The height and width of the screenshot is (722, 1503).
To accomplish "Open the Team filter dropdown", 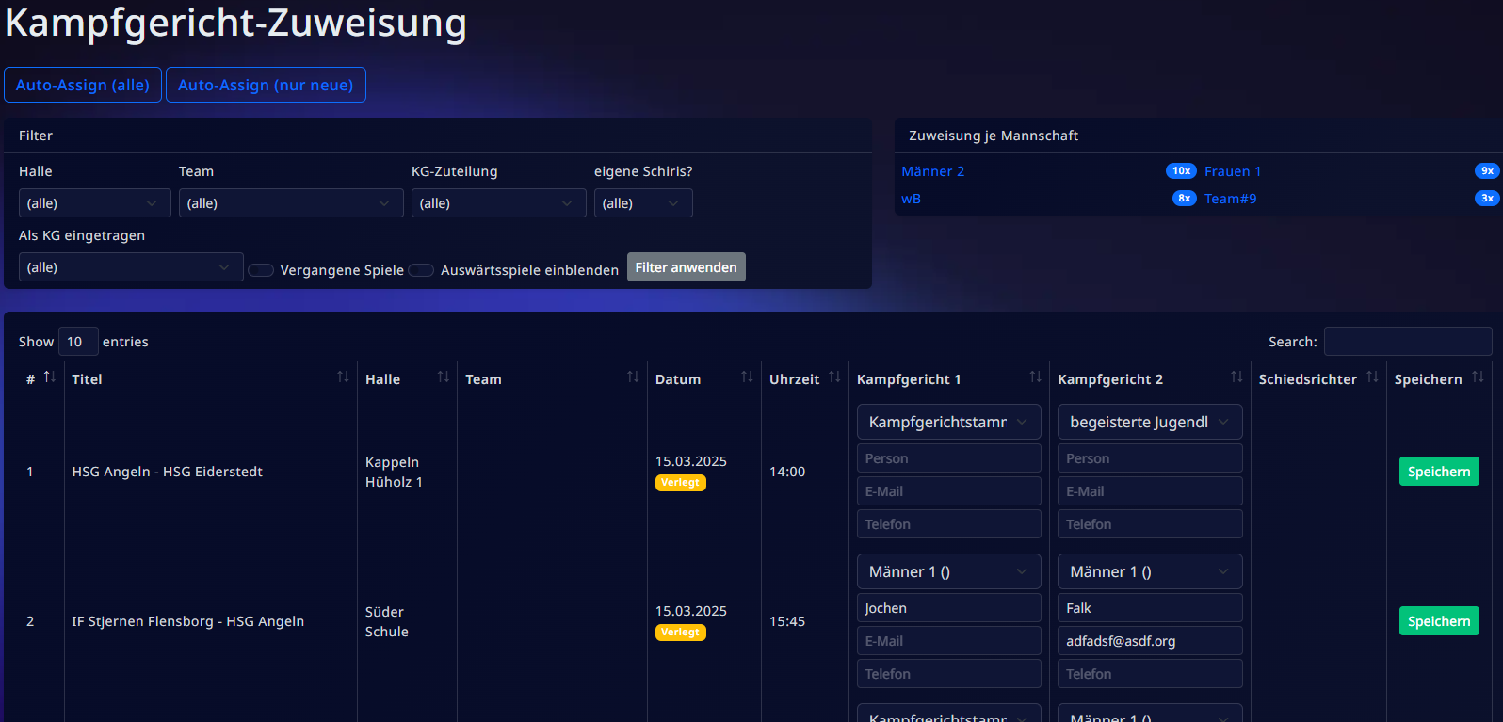I will click(290, 203).
